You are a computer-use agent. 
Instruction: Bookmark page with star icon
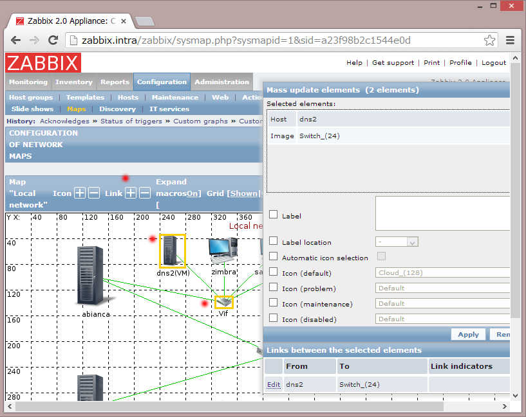click(489, 40)
